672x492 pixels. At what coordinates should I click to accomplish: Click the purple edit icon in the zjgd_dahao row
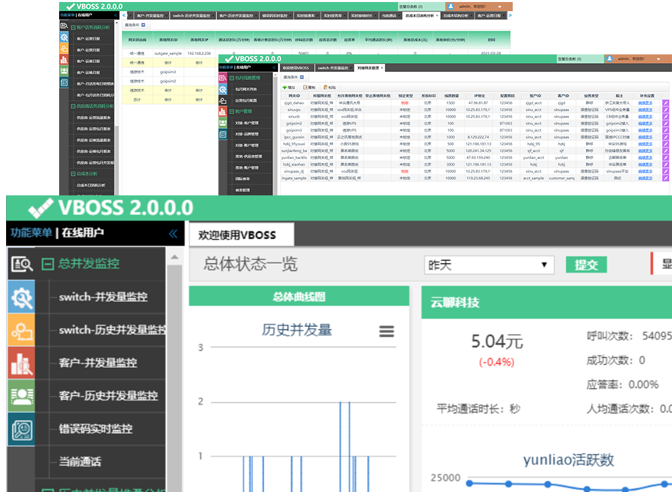[665, 103]
